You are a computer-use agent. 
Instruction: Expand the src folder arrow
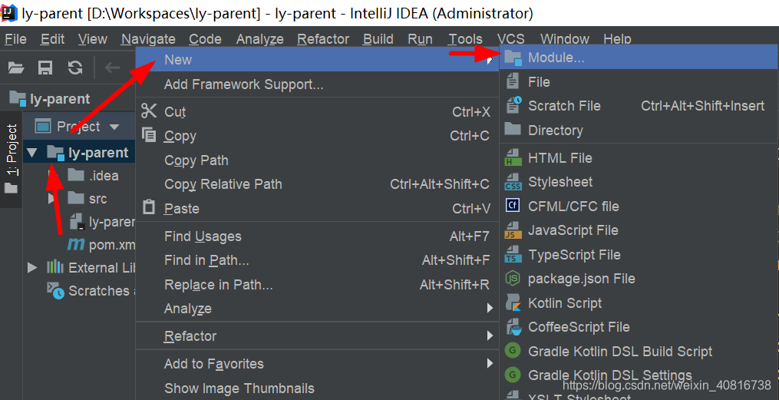click(x=51, y=199)
